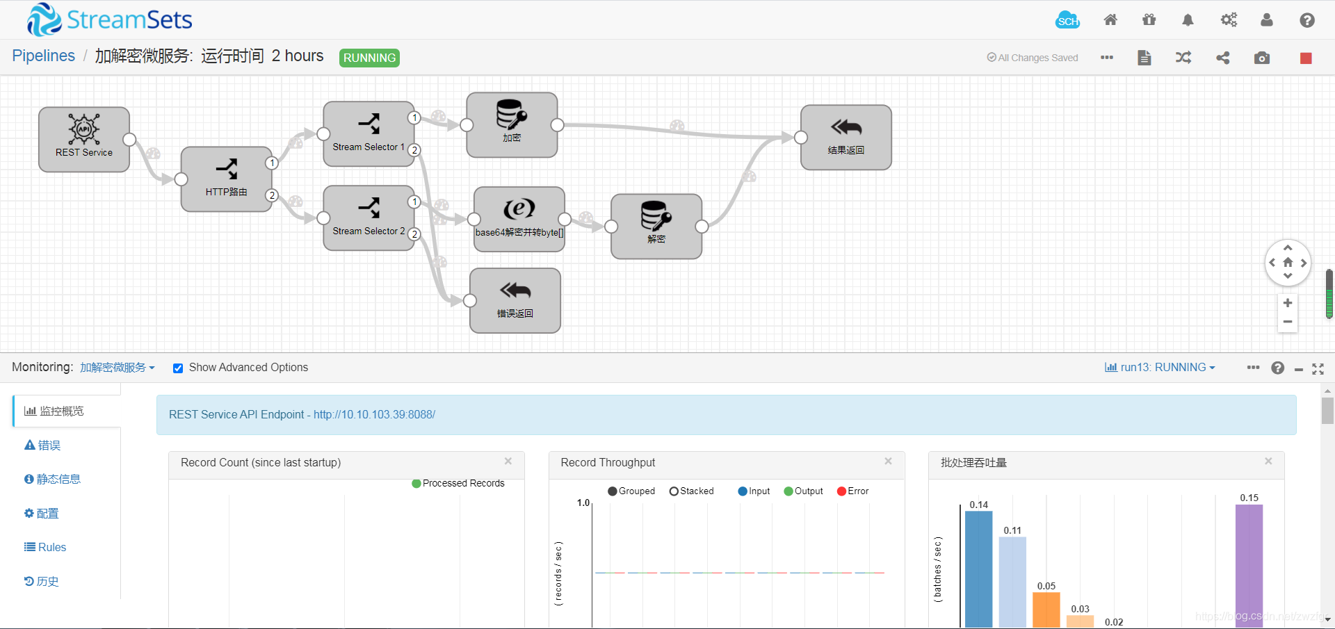Viewport: 1335px width, 629px height.
Task: Open the package manager gift icon
Action: click(1149, 20)
